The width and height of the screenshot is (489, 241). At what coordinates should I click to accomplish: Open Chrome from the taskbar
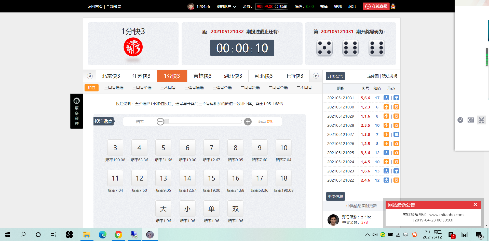point(118,235)
